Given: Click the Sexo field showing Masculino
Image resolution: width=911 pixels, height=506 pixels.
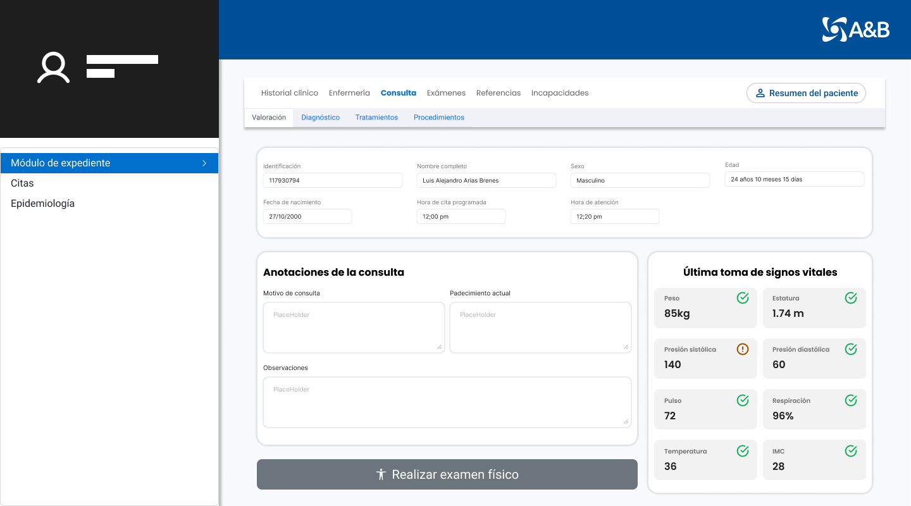Looking at the screenshot, I should (x=640, y=180).
